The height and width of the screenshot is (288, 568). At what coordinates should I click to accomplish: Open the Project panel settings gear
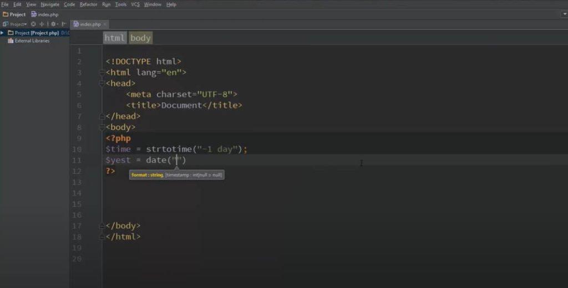pyautogui.click(x=54, y=24)
